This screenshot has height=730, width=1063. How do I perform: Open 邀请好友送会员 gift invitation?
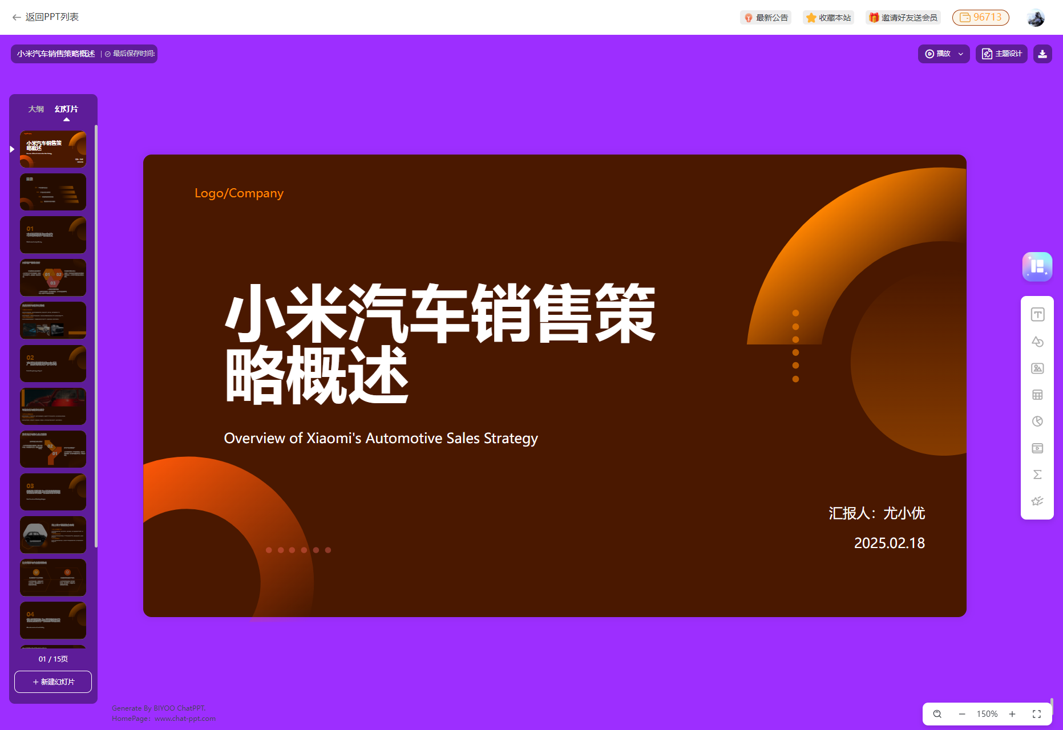(903, 18)
